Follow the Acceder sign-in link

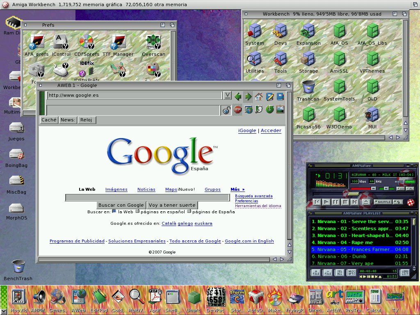click(271, 130)
